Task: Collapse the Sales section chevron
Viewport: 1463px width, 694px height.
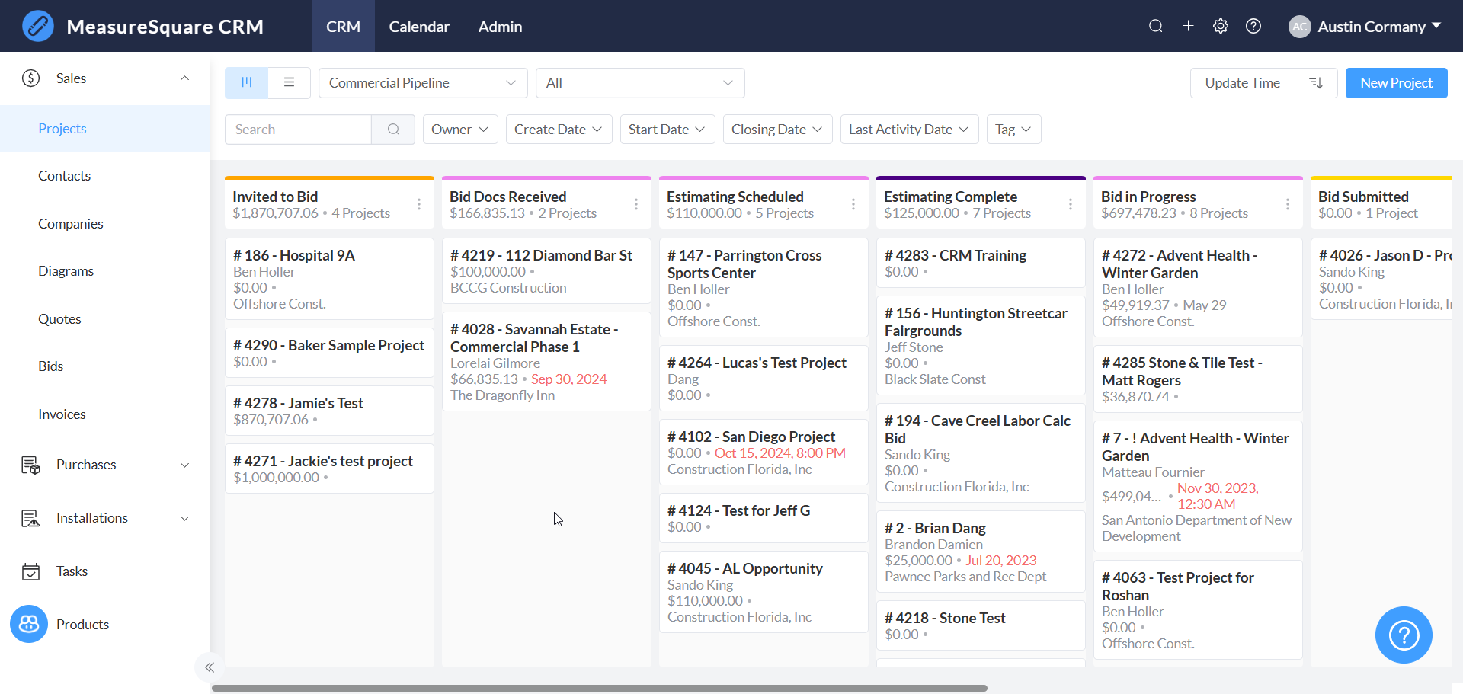Action: pyautogui.click(x=184, y=78)
